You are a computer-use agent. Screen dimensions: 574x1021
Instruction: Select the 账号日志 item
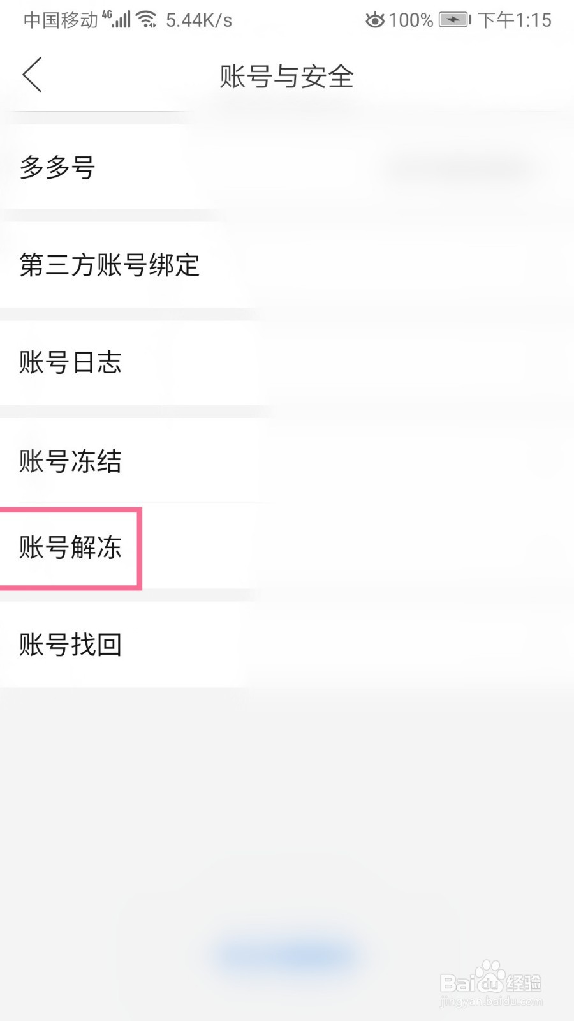pyautogui.click(x=70, y=362)
